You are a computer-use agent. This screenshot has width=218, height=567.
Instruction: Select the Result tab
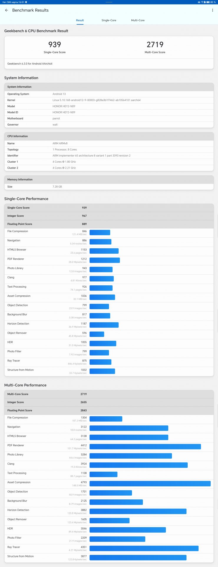[x=80, y=20]
